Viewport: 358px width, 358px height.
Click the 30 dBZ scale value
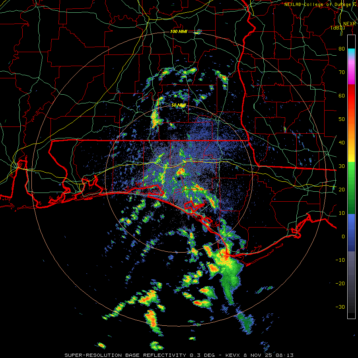[x=342, y=166]
